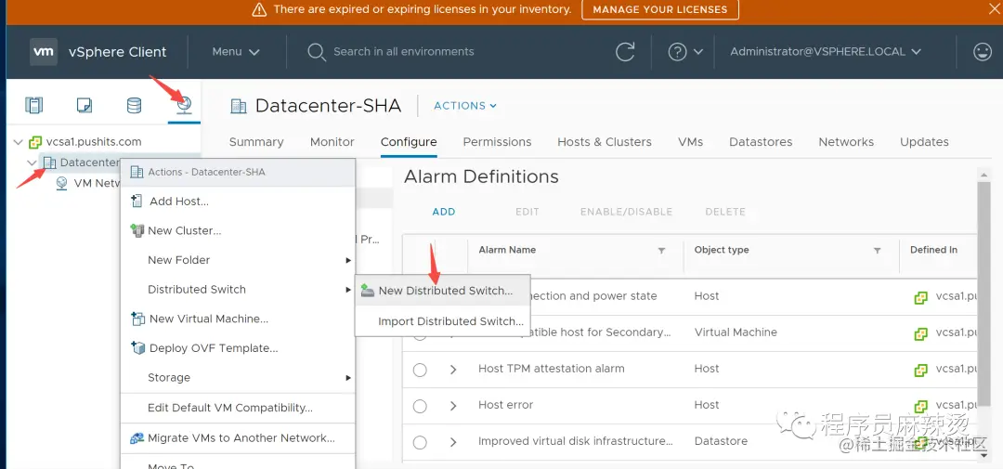The image size is (1003, 469).
Task: Open the Menu dropdown
Action: (236, 52)
